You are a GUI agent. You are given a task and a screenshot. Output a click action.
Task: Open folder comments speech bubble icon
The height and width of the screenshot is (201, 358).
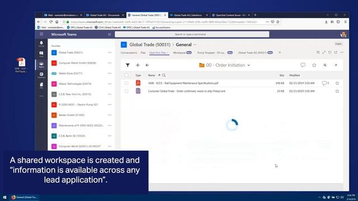303,65
